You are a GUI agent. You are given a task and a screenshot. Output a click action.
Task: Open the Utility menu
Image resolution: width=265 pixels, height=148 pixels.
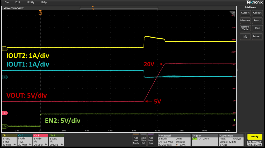[x=31, y=2]
